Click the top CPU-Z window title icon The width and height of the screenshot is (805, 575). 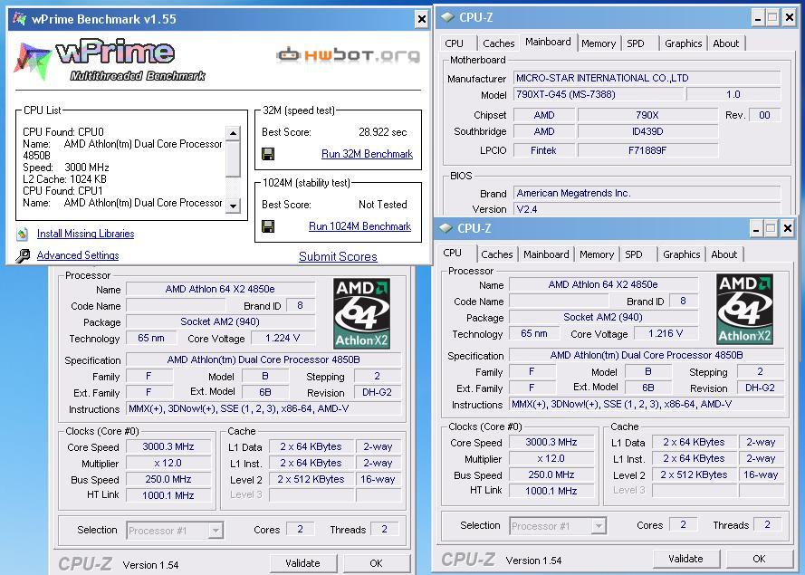click(447, 17)
